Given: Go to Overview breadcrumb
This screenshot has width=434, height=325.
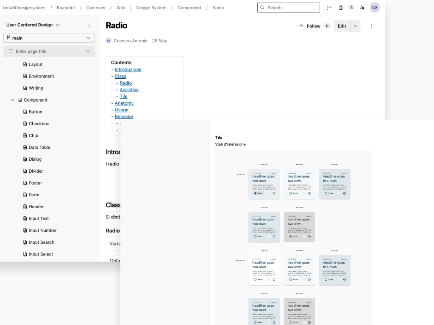Looking at the screenshot, I should pos(95,8).
